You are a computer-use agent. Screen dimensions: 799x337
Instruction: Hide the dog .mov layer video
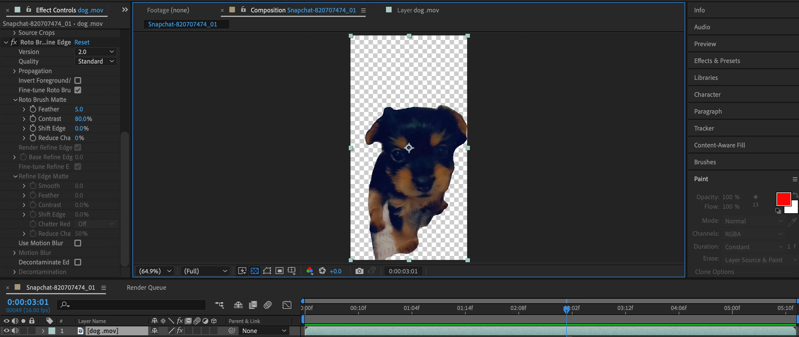[x=6, y=331]
